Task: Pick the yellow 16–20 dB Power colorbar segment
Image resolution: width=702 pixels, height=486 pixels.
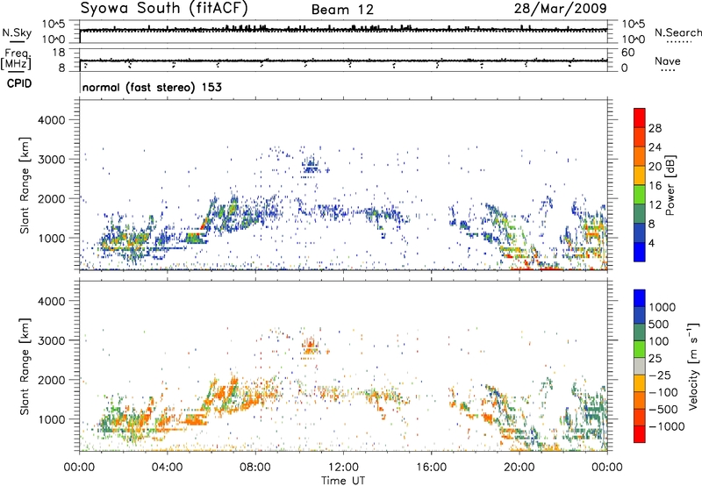Action: 640,175
